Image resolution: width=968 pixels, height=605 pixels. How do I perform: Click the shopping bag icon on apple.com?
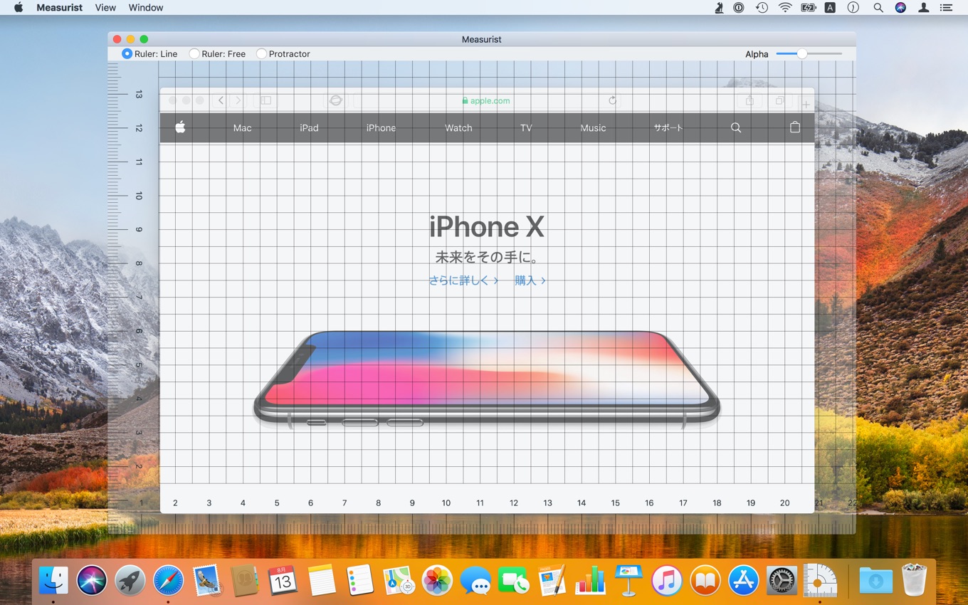coord(795,127)
